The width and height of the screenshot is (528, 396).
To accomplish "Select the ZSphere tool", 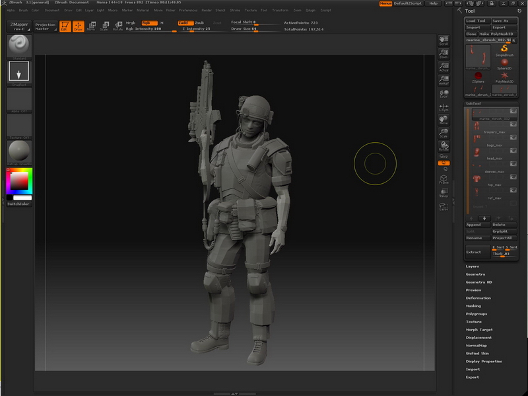I will point(478,77).
